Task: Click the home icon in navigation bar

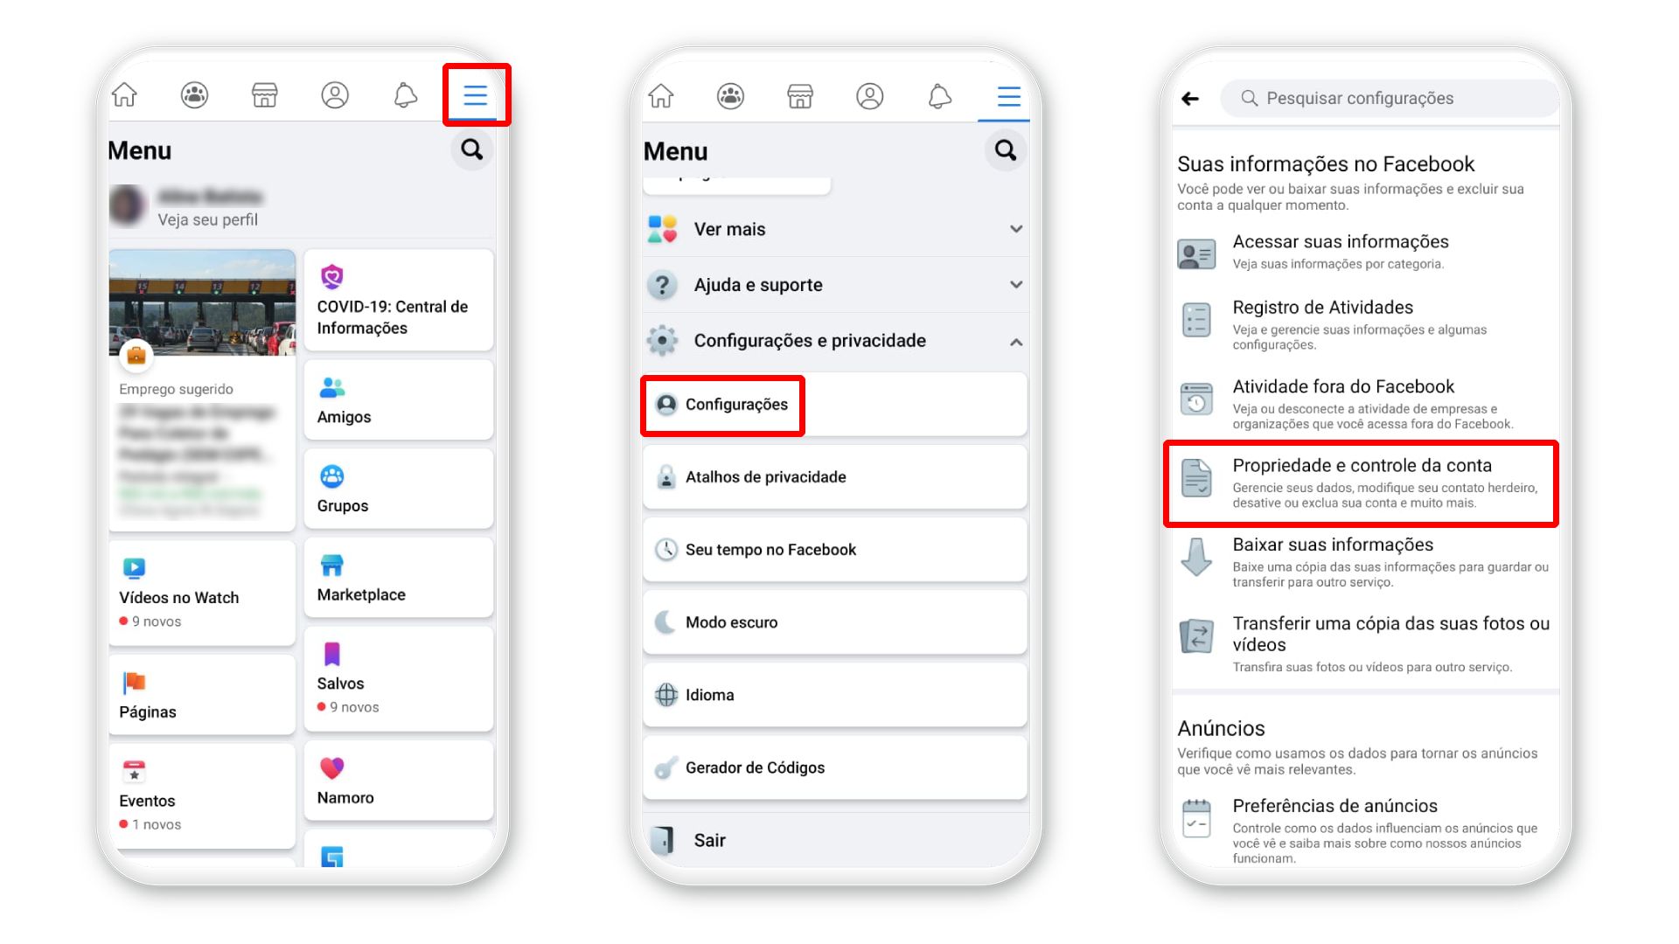Action: [x=126, y=97]
